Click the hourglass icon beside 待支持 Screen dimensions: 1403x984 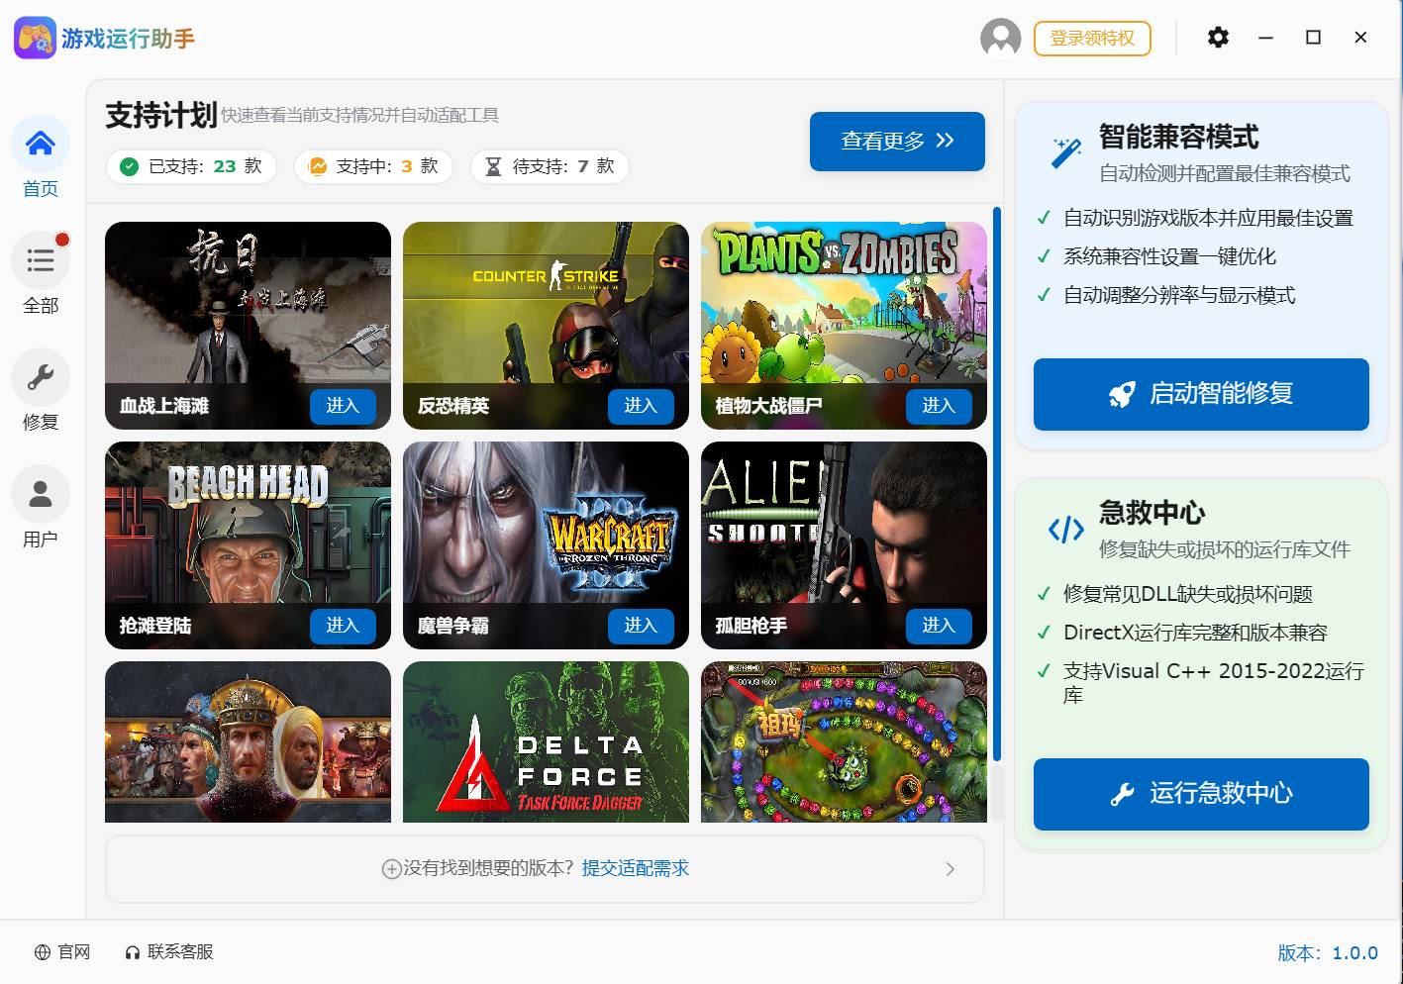(493, 166)
